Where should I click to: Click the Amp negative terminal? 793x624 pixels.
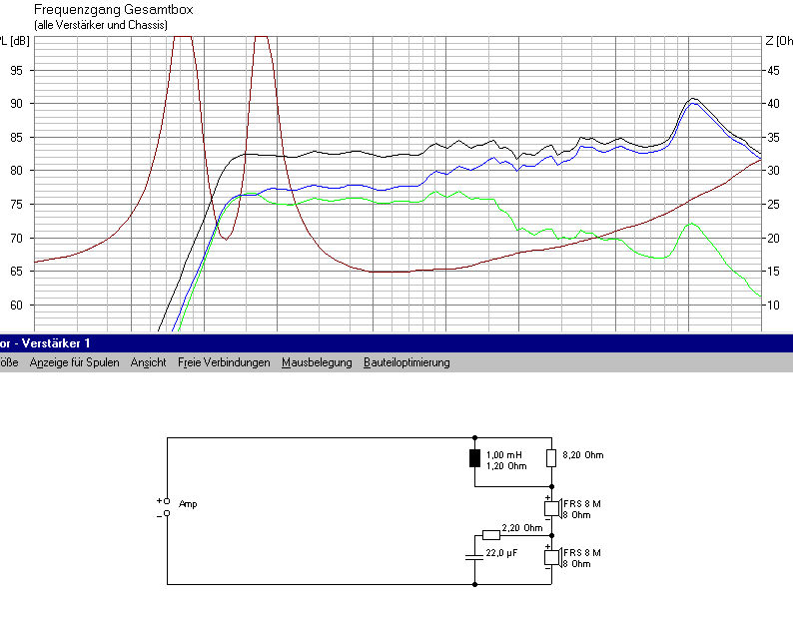tap(167, 514)
